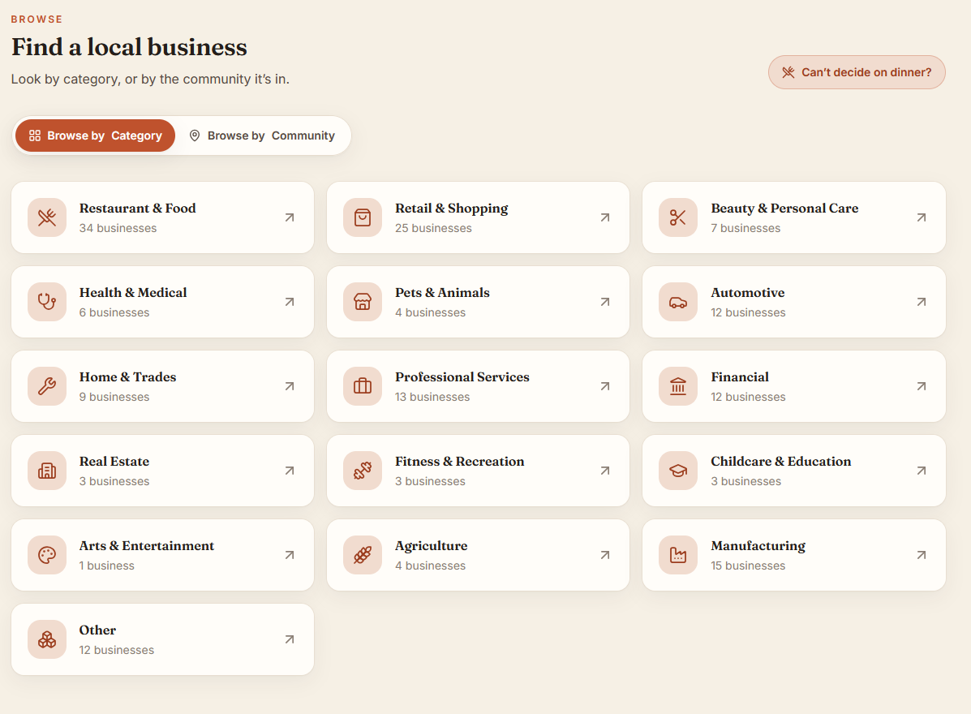The width and height of the screenshot is (971, 714).
Task: Open Childcare & Education using its arrow icon
Action: 922,471
